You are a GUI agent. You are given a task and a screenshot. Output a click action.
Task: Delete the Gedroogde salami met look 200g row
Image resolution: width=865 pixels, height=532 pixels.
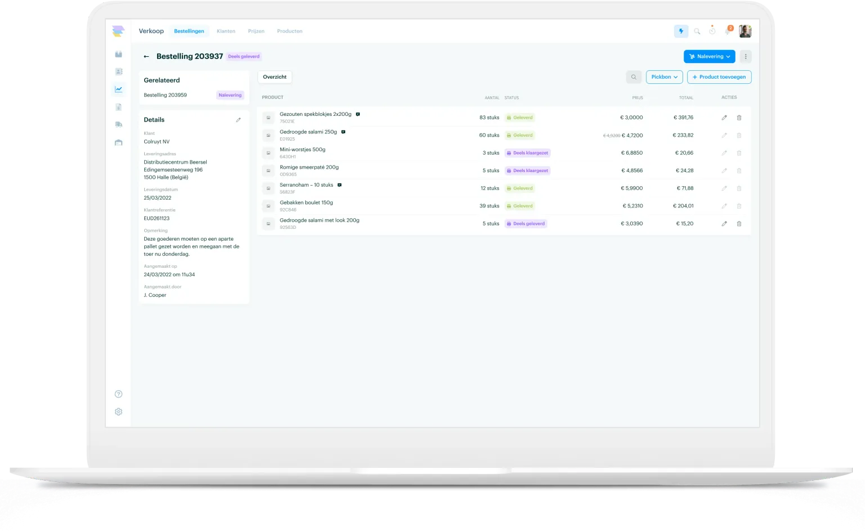pyautogui.click(x=739, y=224)
